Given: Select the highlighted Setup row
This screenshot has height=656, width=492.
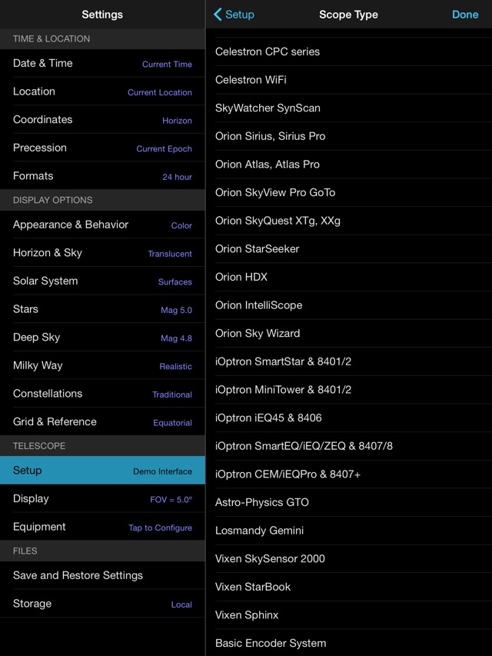Looking at the screenshot, I should [102, 470].
